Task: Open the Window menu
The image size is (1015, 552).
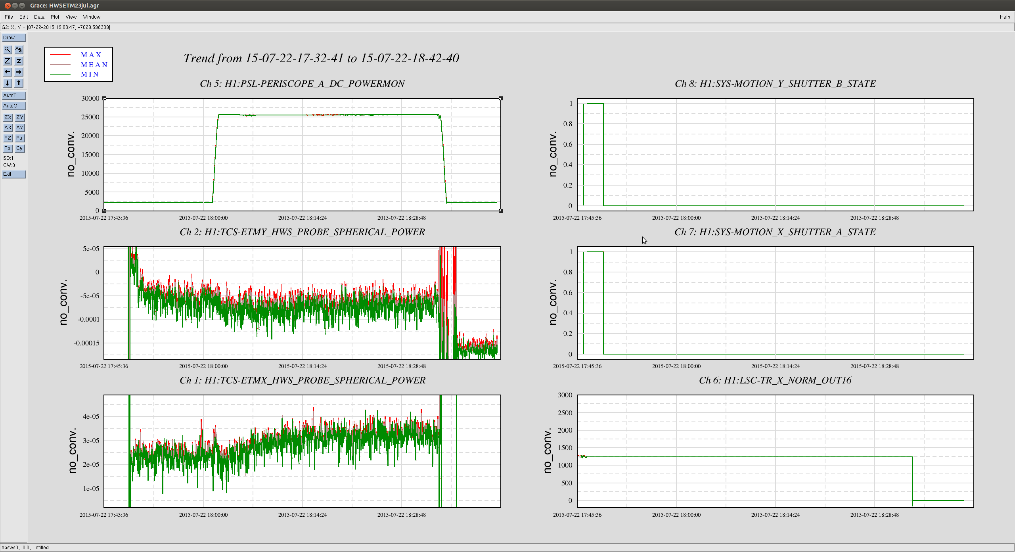Action: pyautogui.click(x=92, y=17)
